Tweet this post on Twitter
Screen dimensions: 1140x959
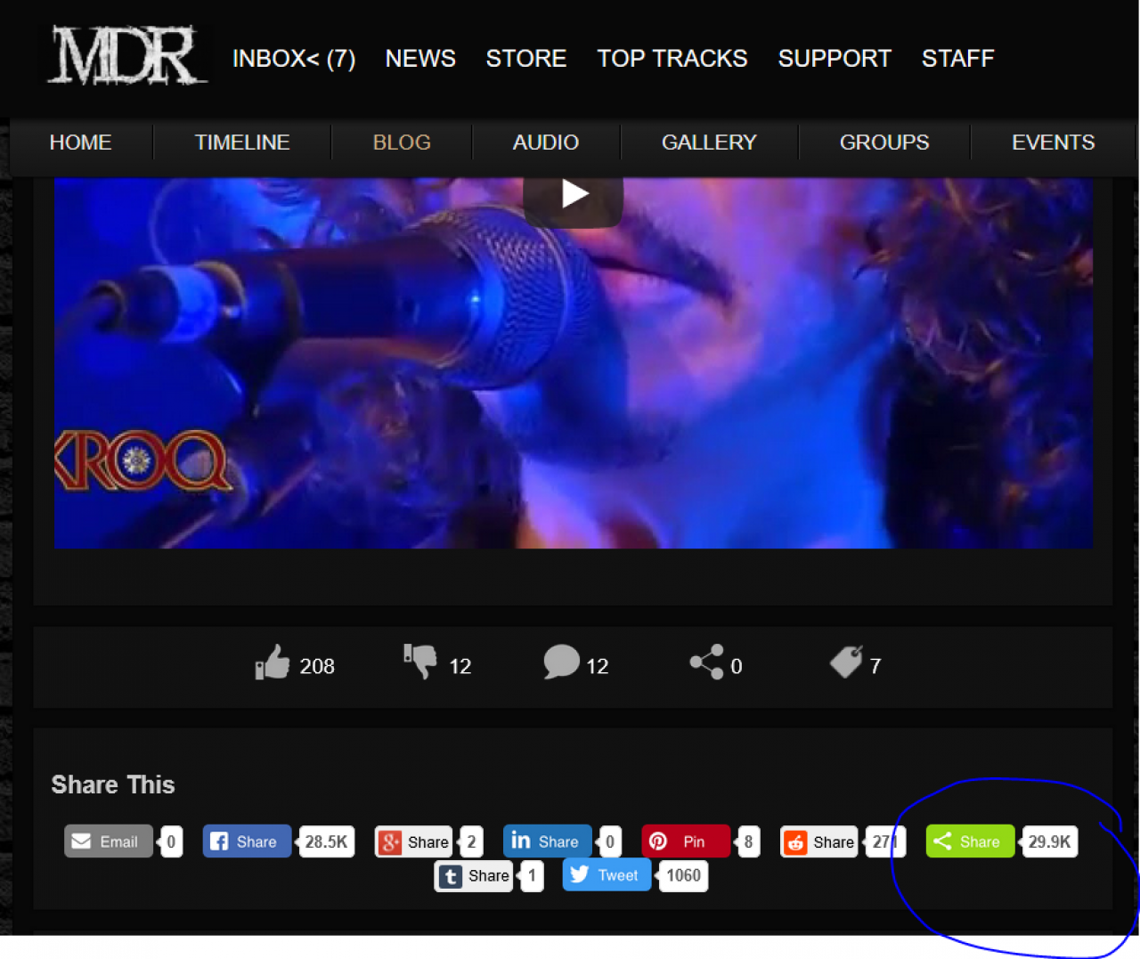pyautogui.click(x=607, y=875)
